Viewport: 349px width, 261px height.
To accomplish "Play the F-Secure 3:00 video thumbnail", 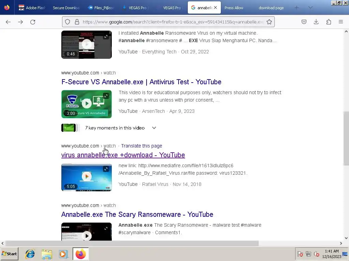I will (x=87, y=104).
